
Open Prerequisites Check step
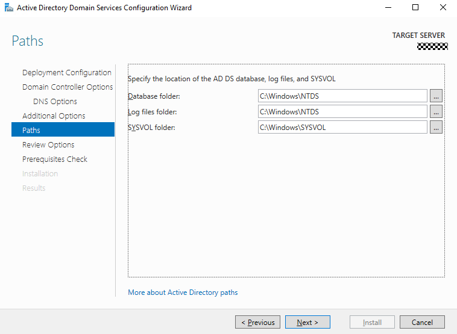click(55, 159)
